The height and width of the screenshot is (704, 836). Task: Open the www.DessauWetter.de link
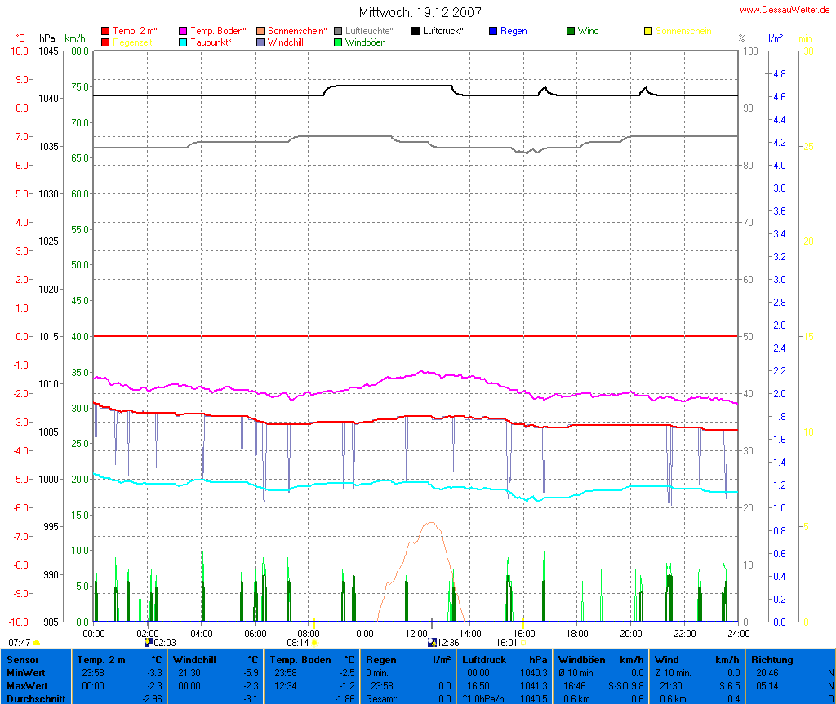[786, 10]
